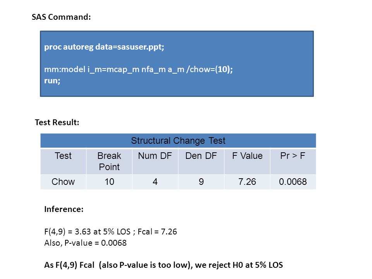372x279 pixels.
Task: Click the reject H0 conclusion sentence
Action: pyautogui.click(x=164, y=265)
